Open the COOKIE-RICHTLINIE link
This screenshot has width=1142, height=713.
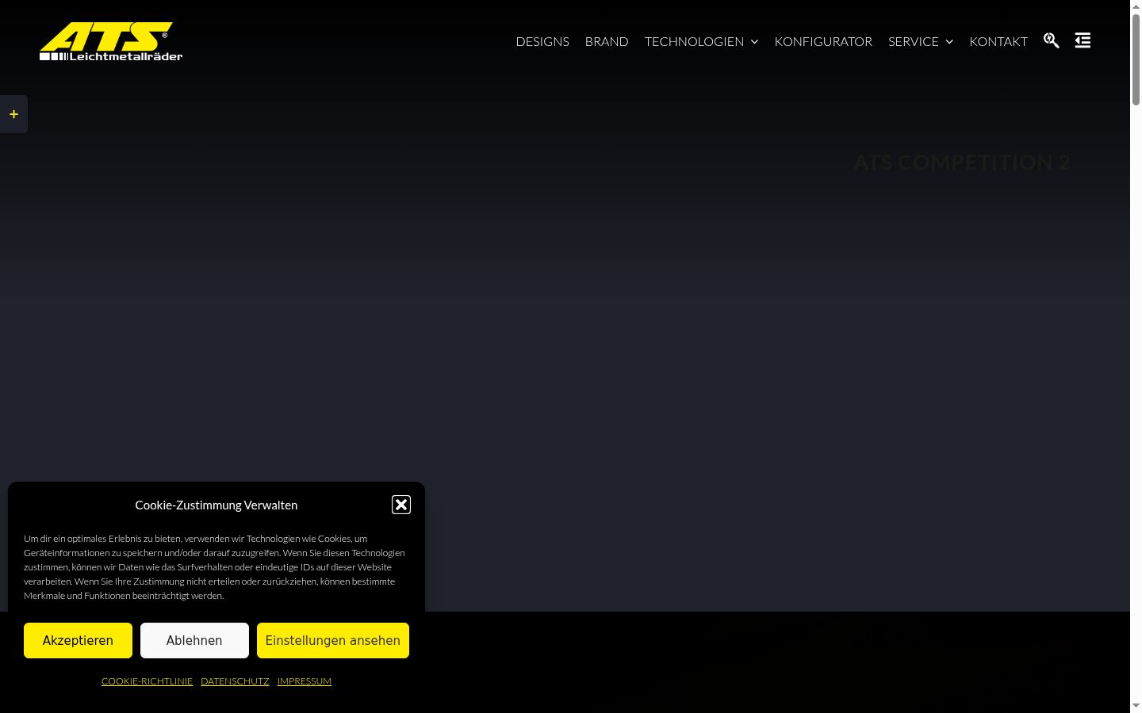coord(147,681)
